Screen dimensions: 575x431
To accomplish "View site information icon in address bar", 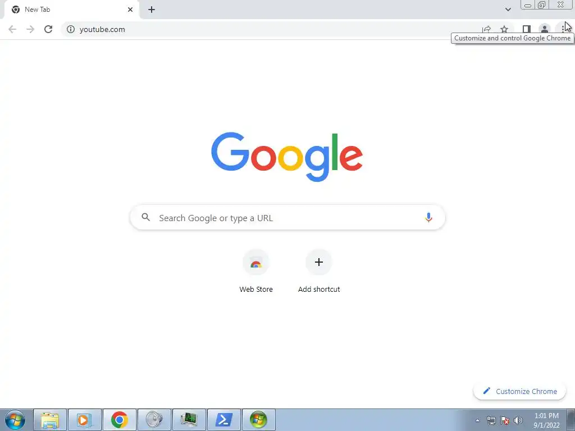I will [x=71, y=29].
